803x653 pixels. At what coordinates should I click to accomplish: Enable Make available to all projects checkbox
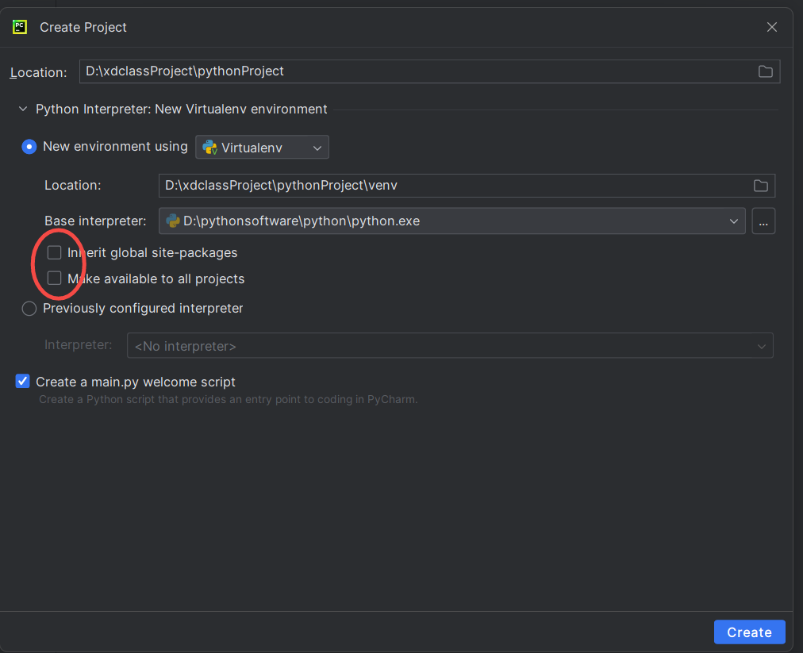pos(54,278)
